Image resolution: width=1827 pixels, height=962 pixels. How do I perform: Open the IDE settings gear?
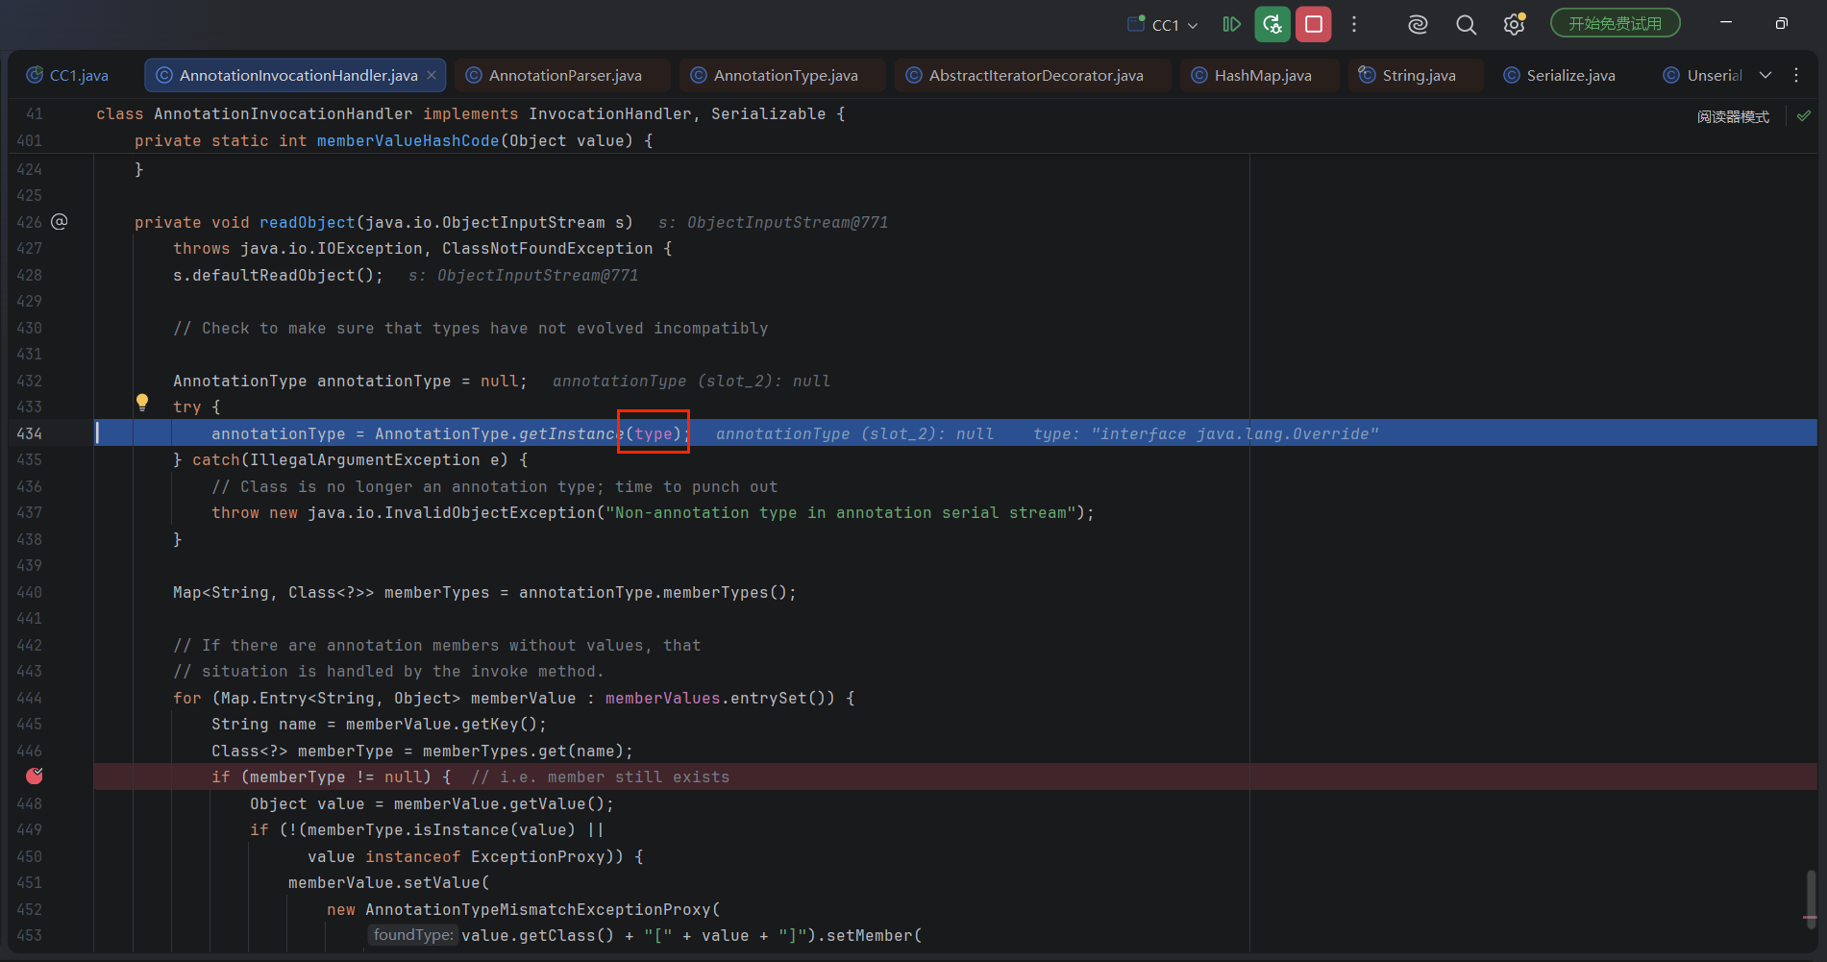coord(1515,24)
